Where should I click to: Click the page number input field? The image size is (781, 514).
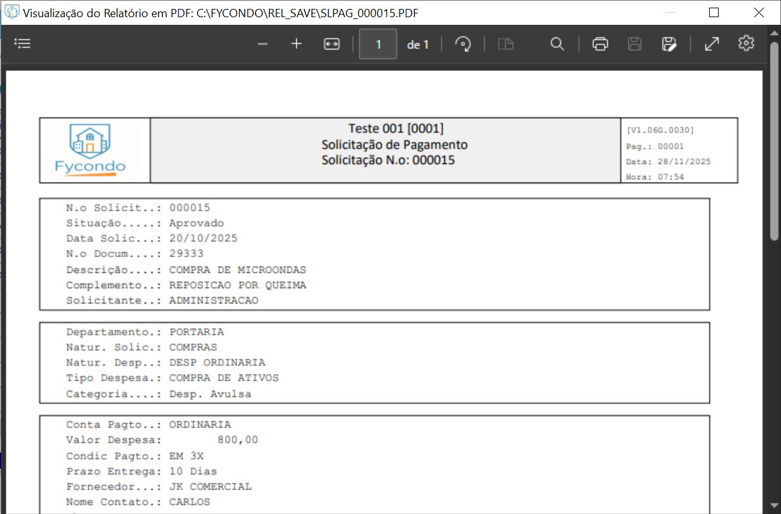coord(378,45)
